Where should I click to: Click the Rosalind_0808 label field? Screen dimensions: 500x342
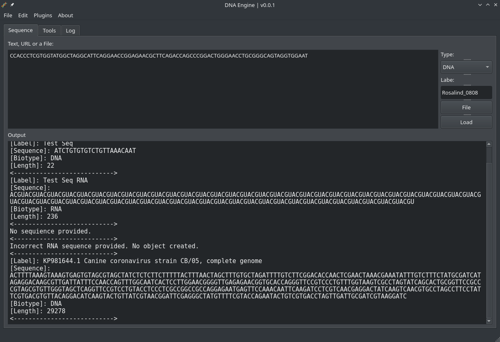click(x=466, y=92)
